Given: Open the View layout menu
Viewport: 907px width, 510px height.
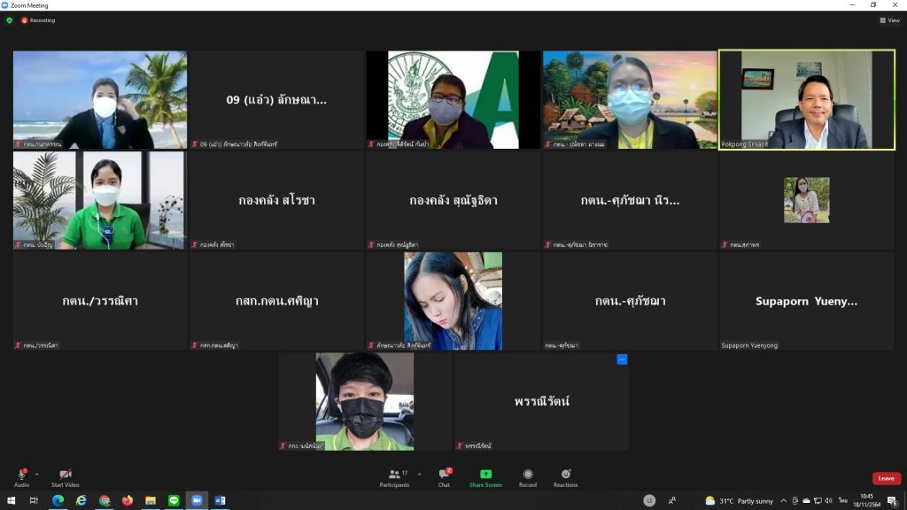Looking at the screenshot, I should coord(889,20).
